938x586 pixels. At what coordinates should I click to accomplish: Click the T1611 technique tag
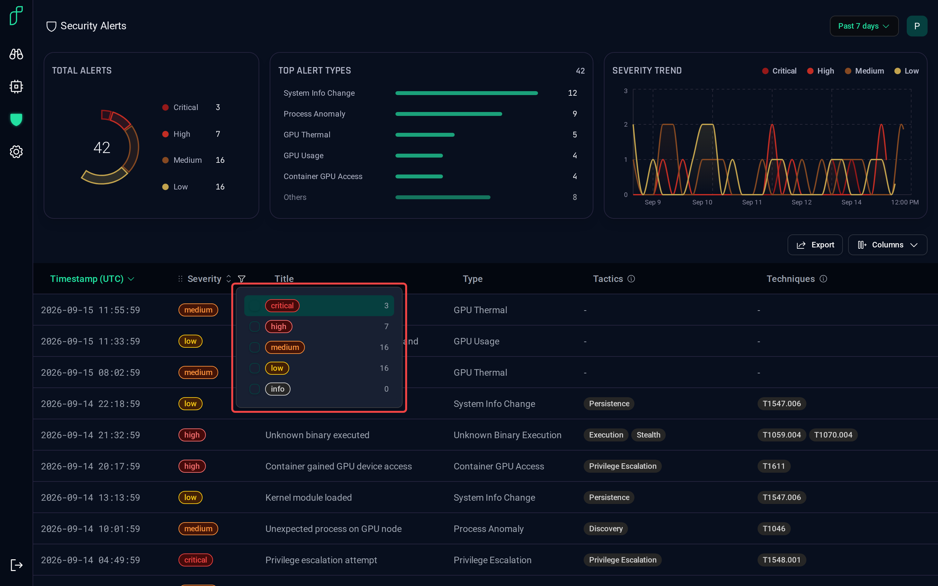pos(774,466)
